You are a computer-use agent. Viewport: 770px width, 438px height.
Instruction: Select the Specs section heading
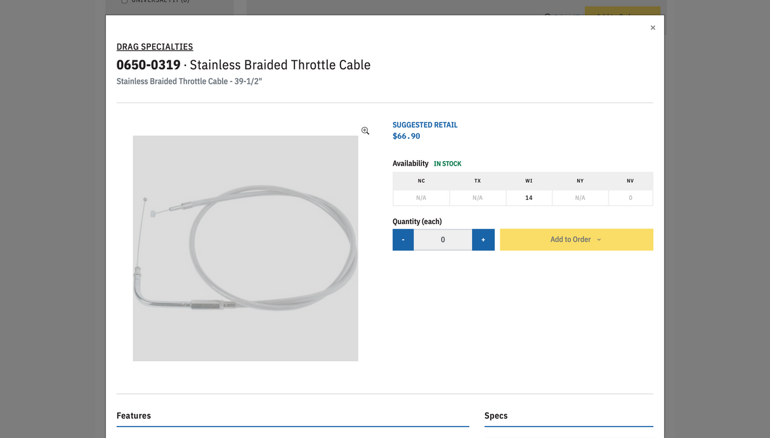(496, 416)
